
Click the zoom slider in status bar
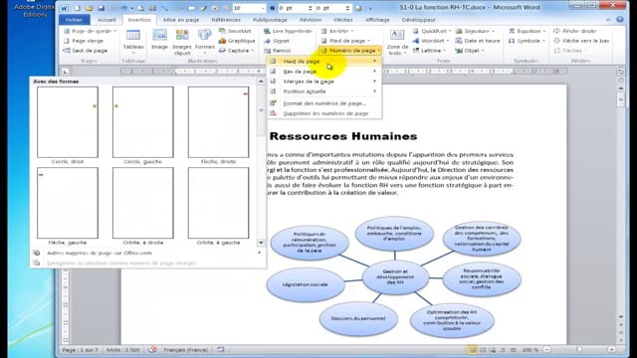579,349
